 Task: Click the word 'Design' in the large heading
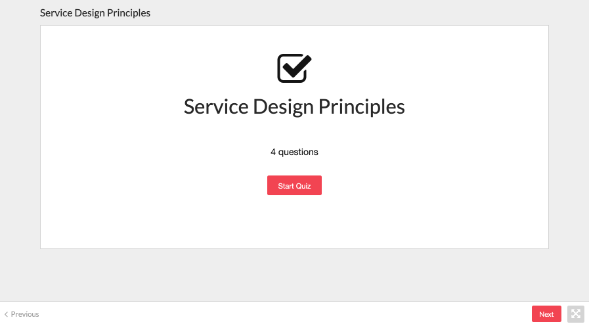(283, 106)
